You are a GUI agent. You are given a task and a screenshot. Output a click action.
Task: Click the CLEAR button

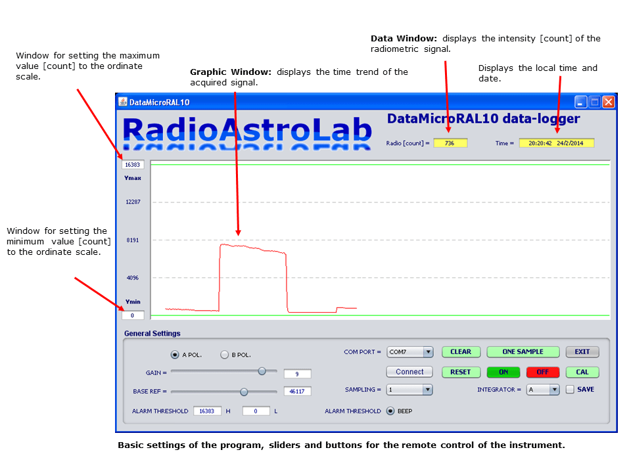click(x=461, y=351)
